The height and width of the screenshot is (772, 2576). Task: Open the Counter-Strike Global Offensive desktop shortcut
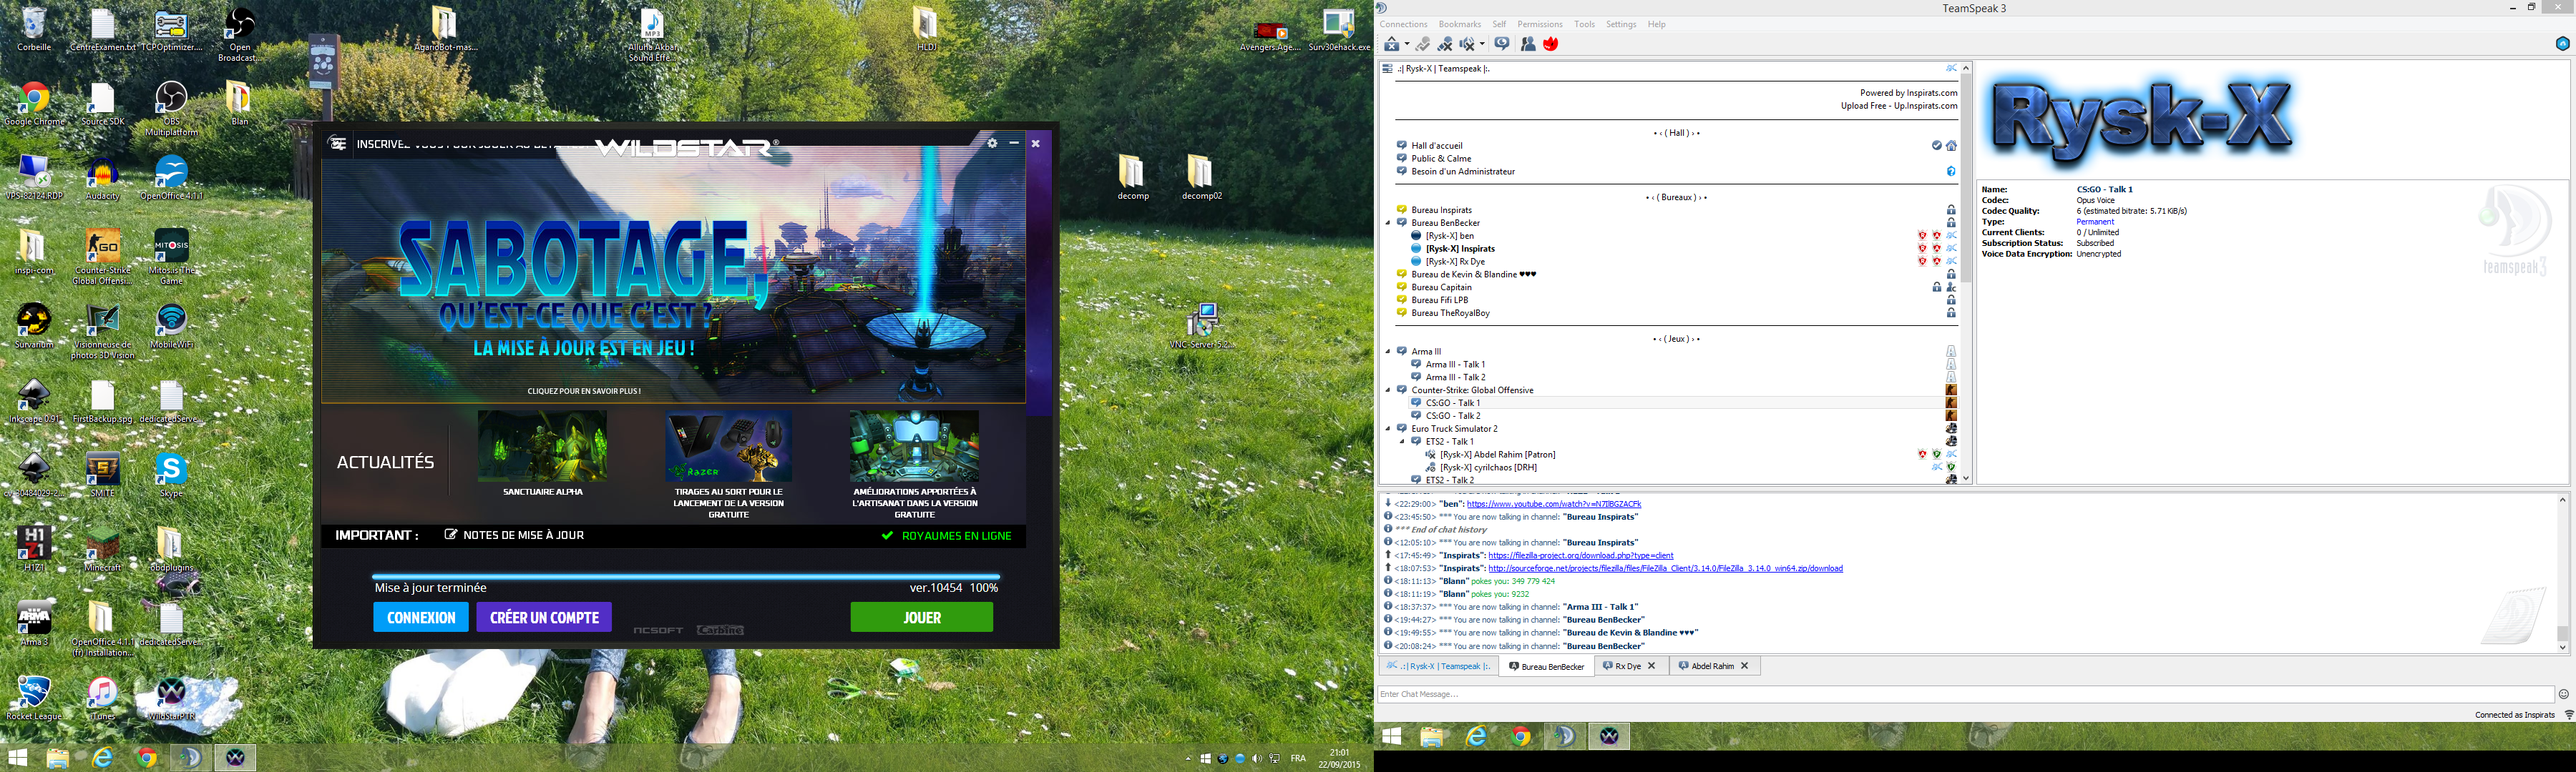(102, 257)
